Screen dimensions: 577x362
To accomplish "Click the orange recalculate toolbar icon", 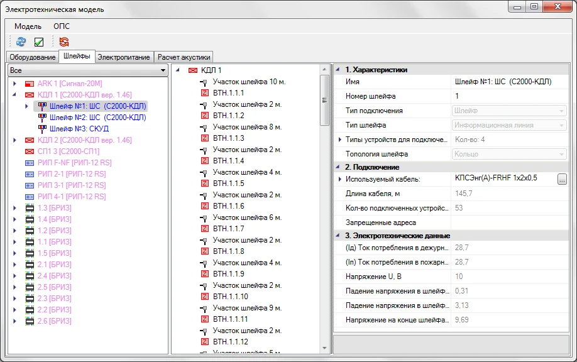I will click(x=63, y=41).
